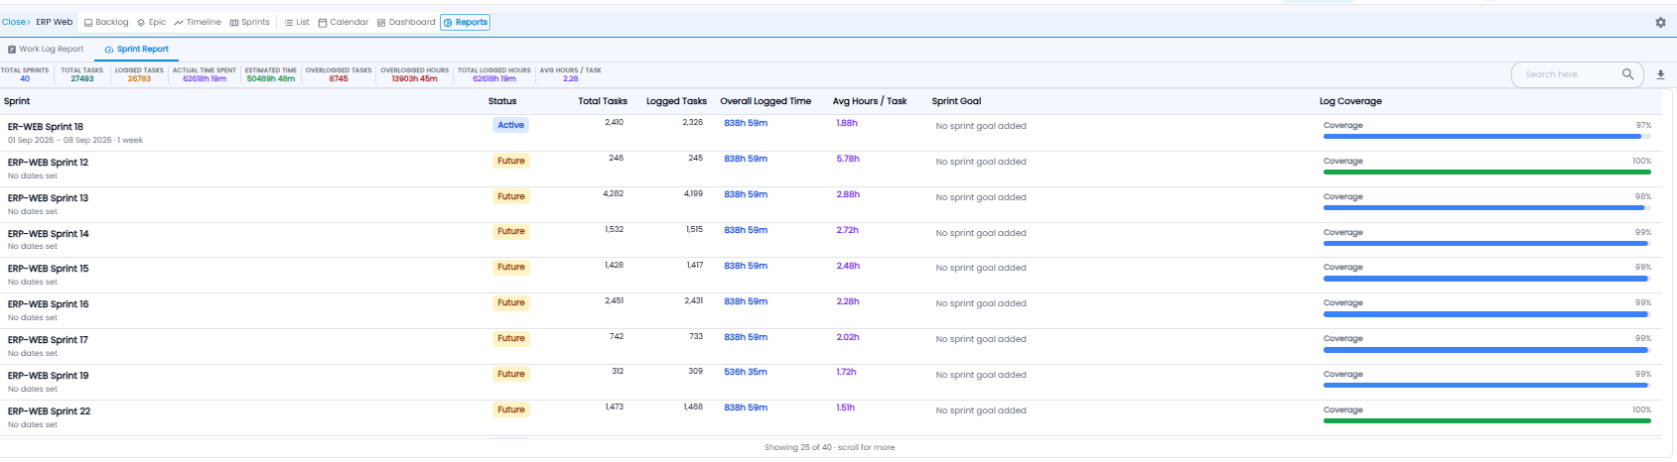
Task: Click the Avg Hours / Task column header
Action: pos(870,101)
